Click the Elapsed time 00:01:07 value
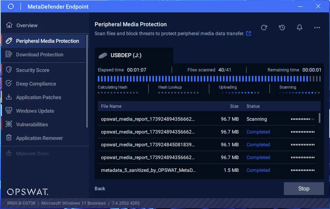Viewport: 330px width, 209px height. click(x=137, y=70)
